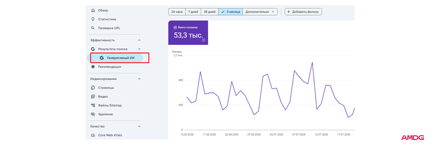
Task: Collapse the Результаты поиска group
Action: click(139, 49)
